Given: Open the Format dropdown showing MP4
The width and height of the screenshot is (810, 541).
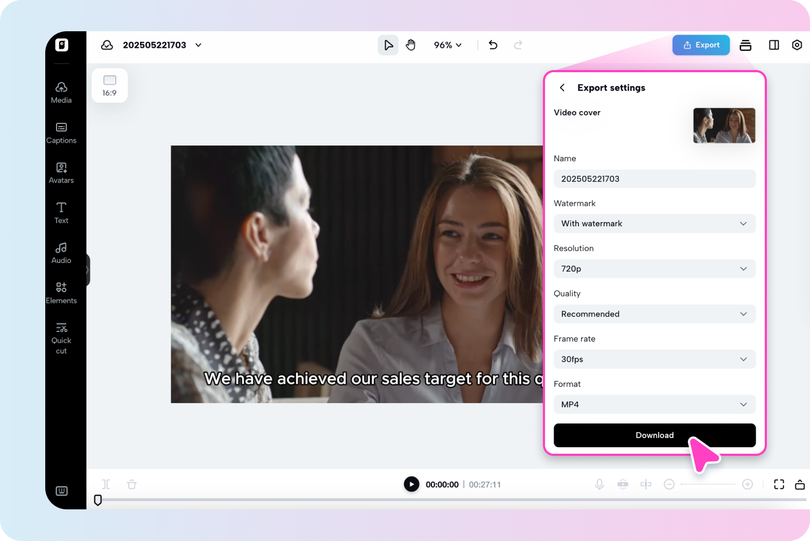Looking at the screenshot, I should point(654,404).
